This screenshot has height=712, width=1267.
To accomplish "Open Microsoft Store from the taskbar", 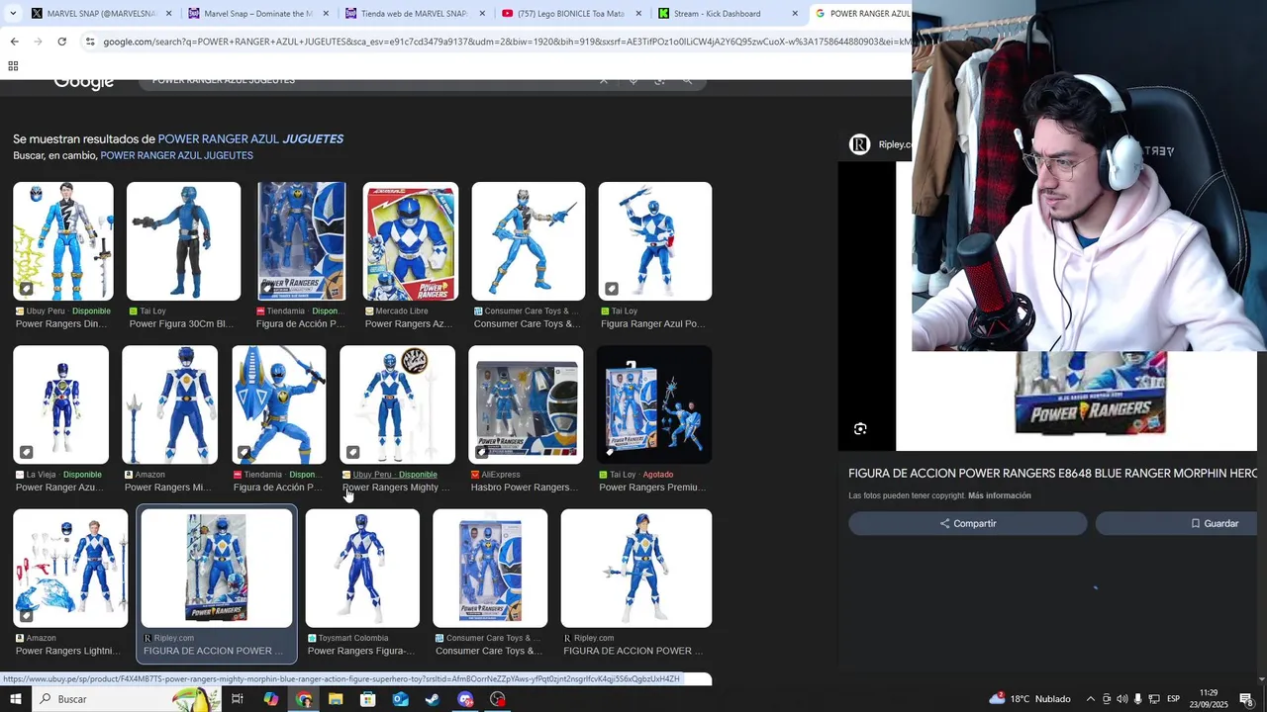I will pos(368,699).
